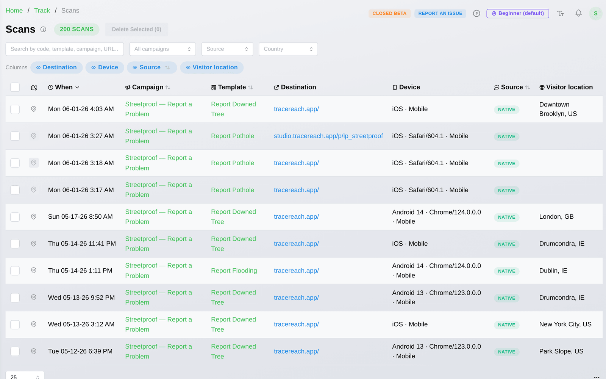This screenshot has width=606, height=379.
Task: Click location pin for Thu 05-14-26 1:11 PM scan
Action: coord(34,271)
